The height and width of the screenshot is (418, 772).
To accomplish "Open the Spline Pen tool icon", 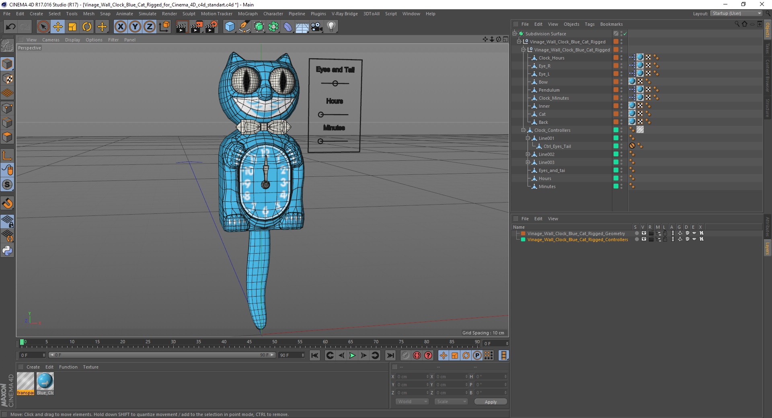I will click(x=244, y=27).
